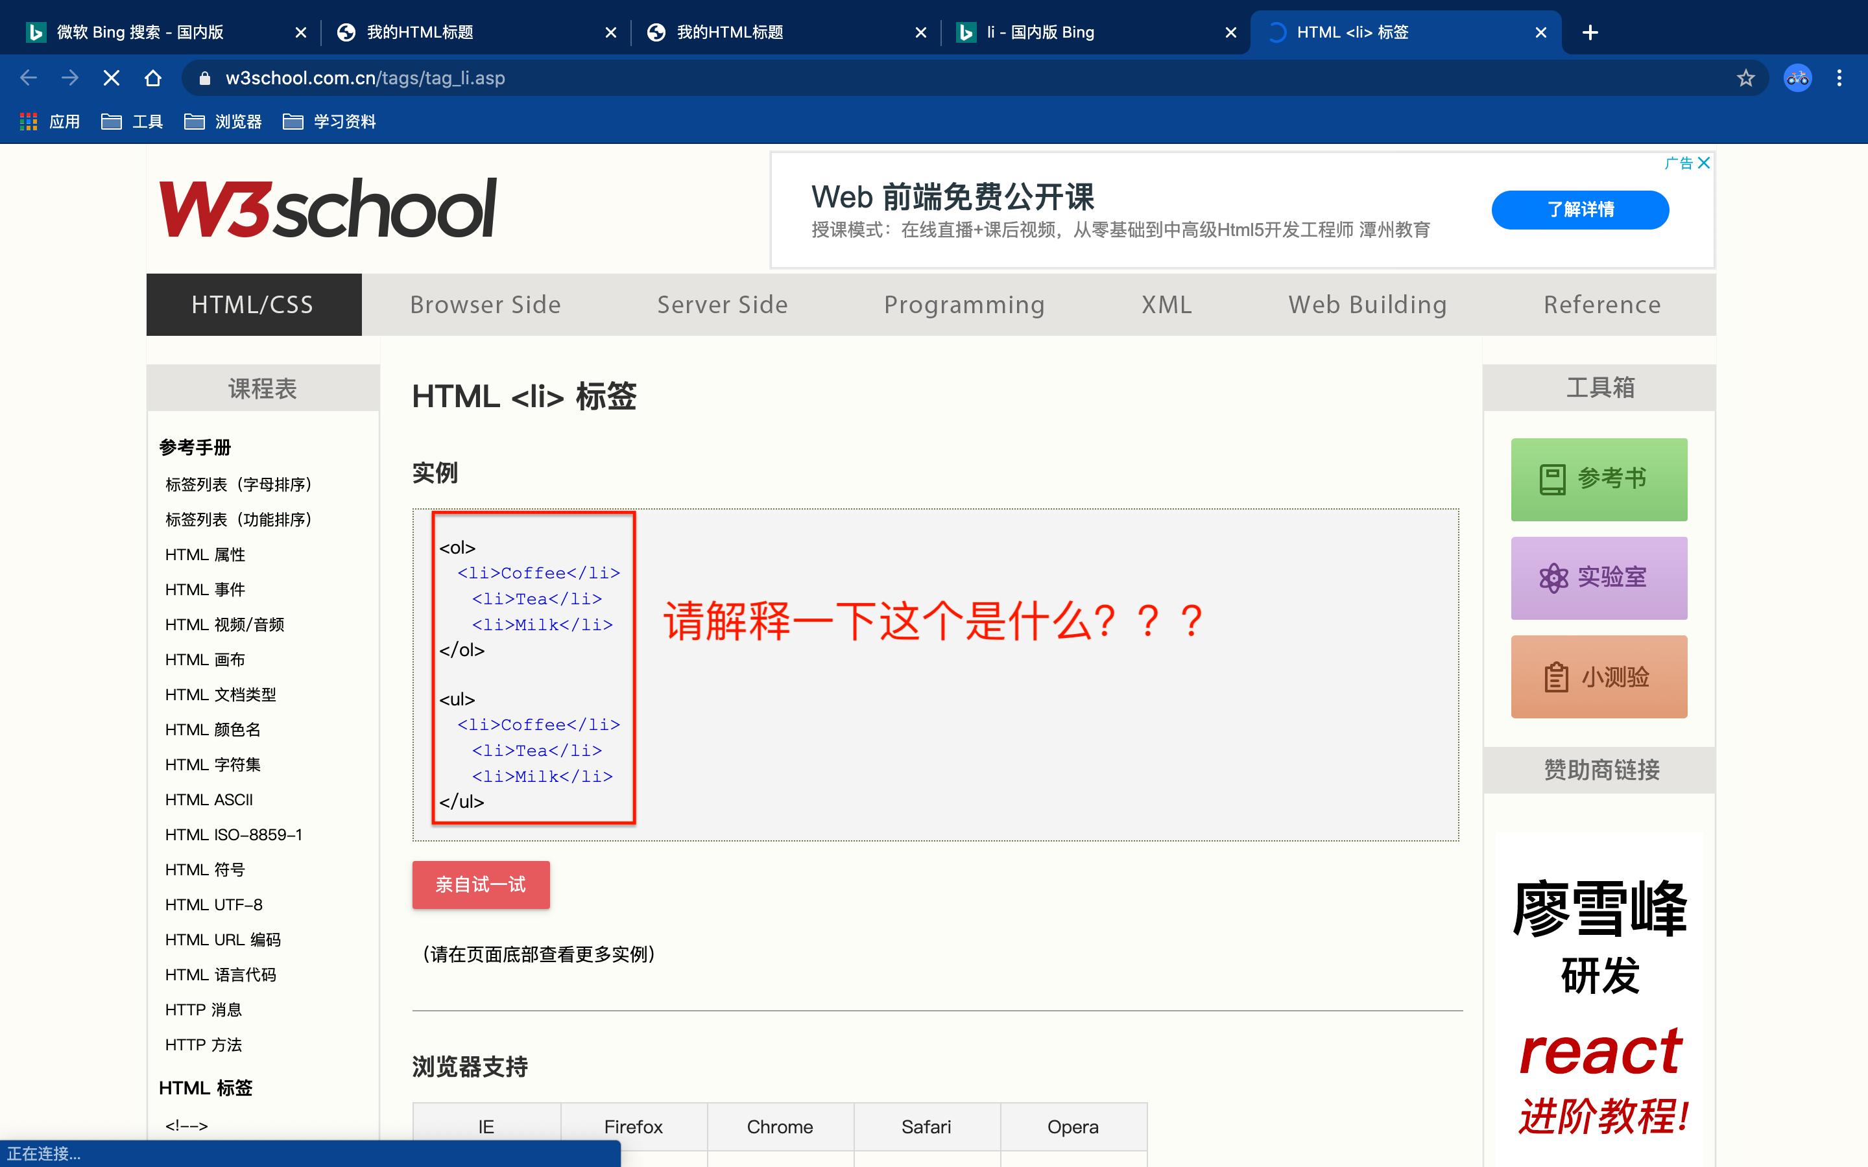Open a new tab with the plus icon
Image resolution: width=1868 pixels, height=1167 pixels.
[1590, 32]
